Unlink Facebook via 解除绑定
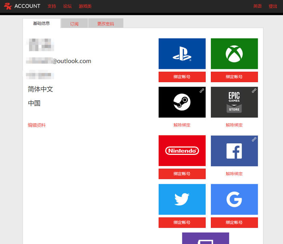Viewport: 283px width, 244px height. click(x=234, y=174)
